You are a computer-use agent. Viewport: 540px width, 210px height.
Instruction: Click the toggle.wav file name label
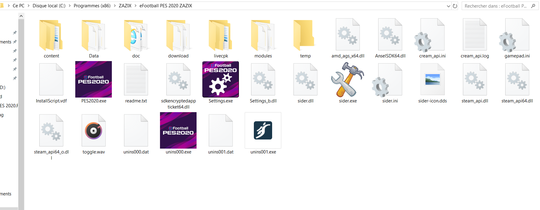click(94, 152)
